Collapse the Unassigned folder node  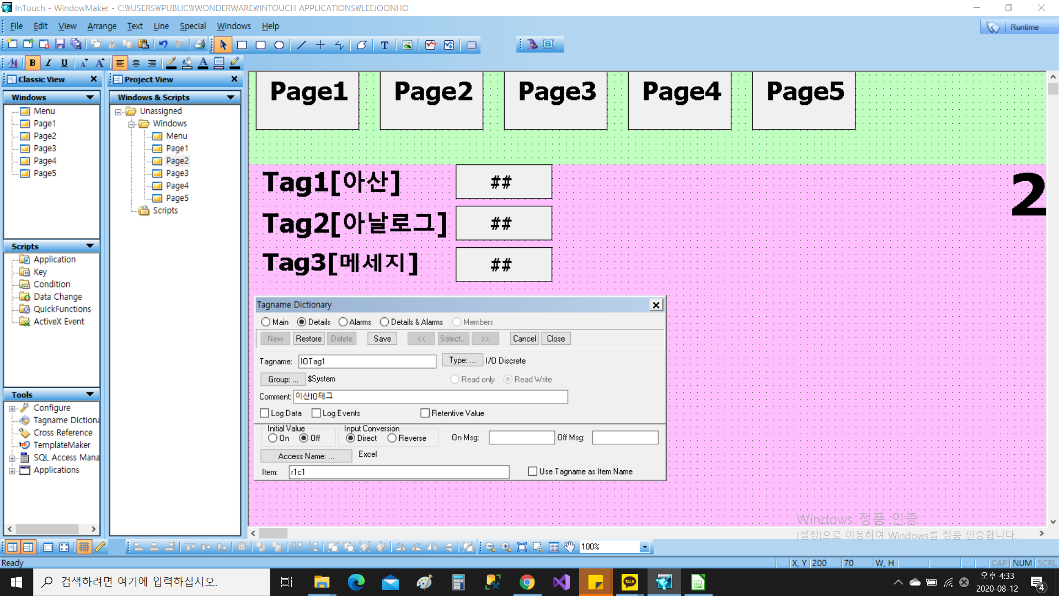point(118,111)
